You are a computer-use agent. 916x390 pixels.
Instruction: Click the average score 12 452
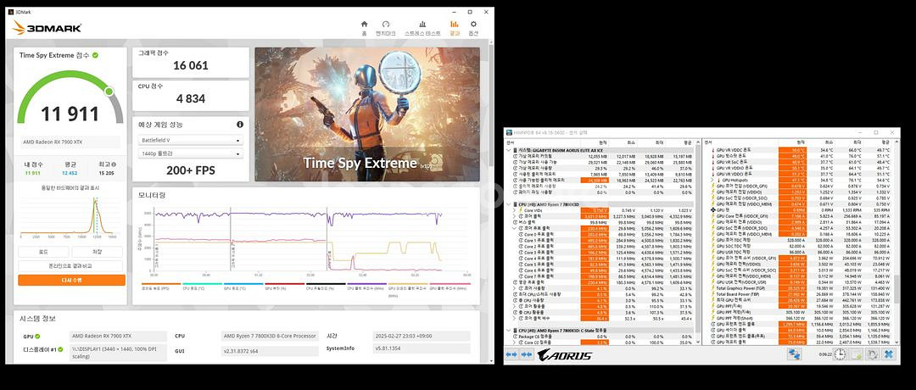coord(69,173)
